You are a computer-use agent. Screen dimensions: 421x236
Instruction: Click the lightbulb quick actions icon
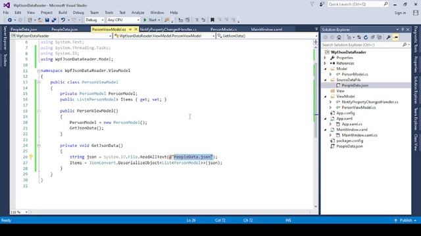click(31, 157)
